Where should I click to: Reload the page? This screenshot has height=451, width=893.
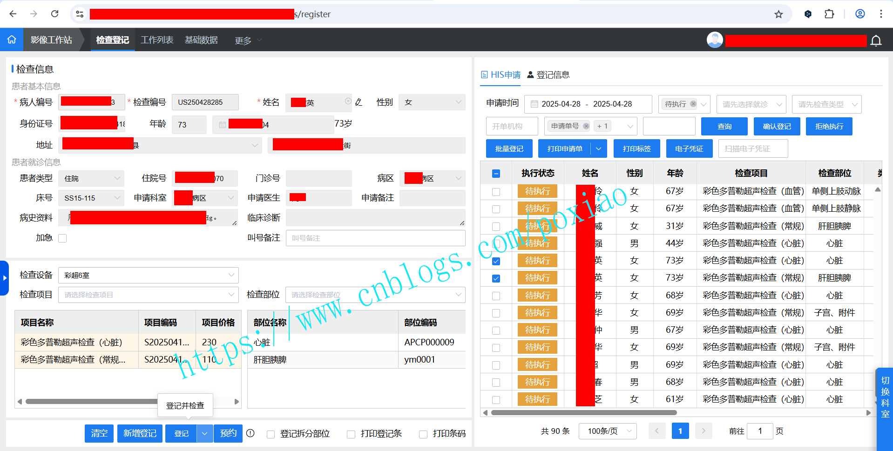click(x=55, y=14)
